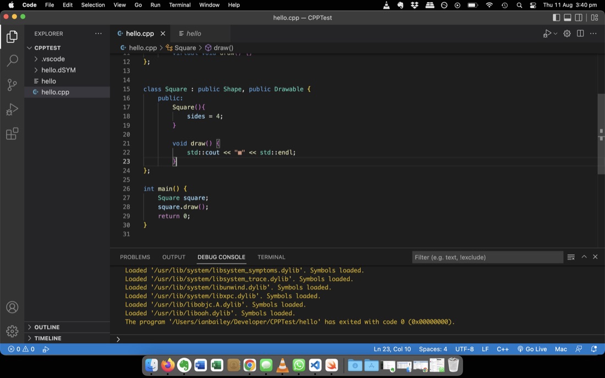Toggle the bottom panel layout icon
The image size is (605, 378).
(x=568, y=18)
